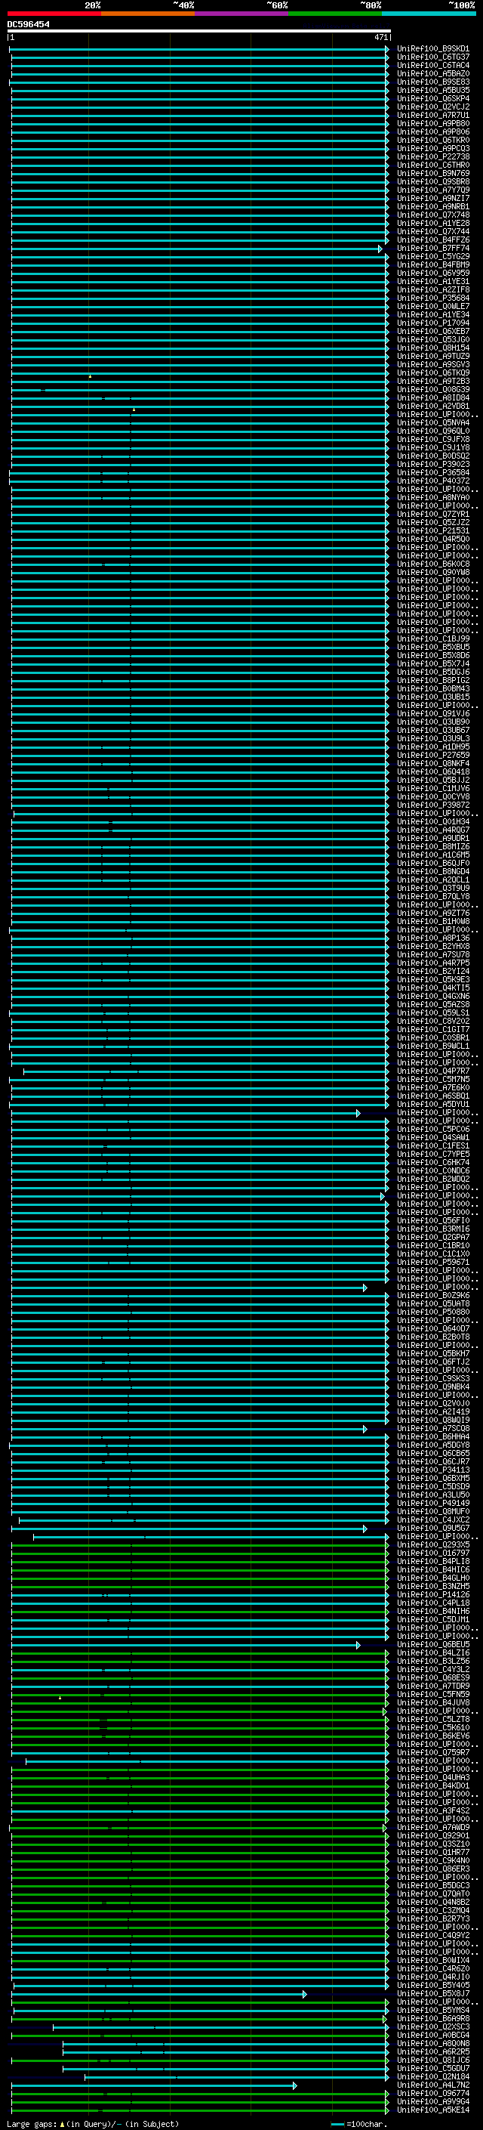The image size is (483, 2130).
Task: Select label UniRef100_Q6V959
Action: pyautogui.click(x=432, y=273)
